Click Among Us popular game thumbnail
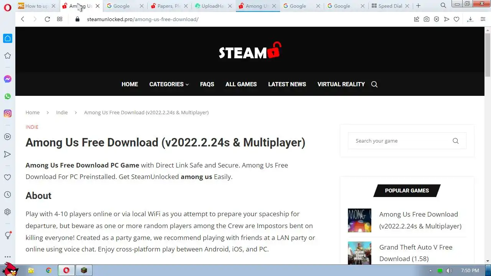The width and height of the screenshot is (491, 276). click(x=359, y=220)
